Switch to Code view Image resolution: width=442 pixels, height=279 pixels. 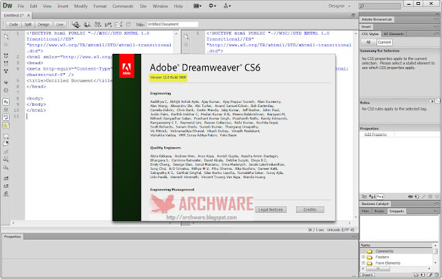[13, 25]
